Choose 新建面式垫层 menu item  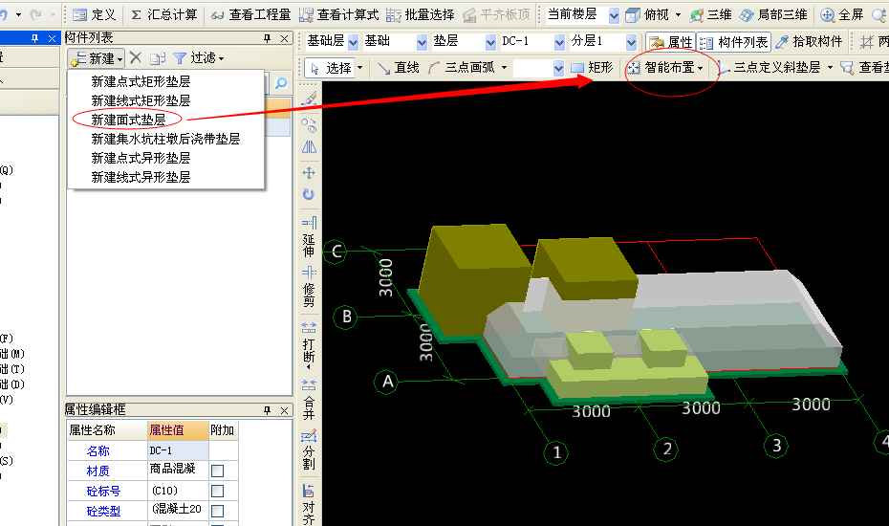[128, 120]
